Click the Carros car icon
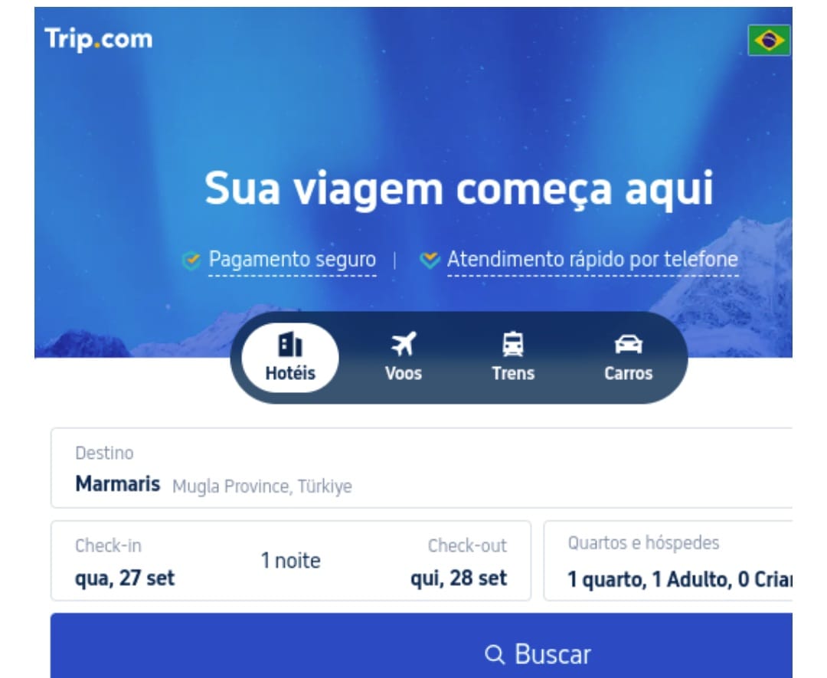827x678 pixels. (x=628, y=345)
